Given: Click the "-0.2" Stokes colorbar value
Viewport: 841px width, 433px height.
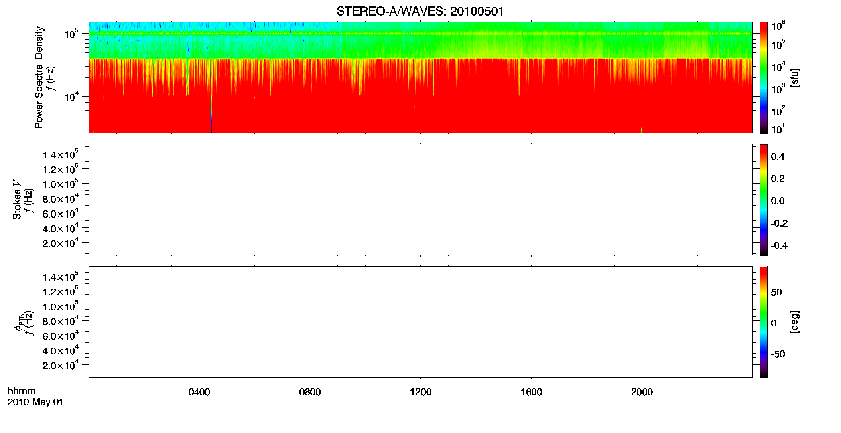Looking at the screenshot, I should [x=779, y=223].
